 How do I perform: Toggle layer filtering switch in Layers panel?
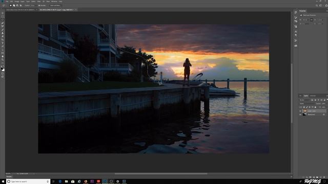pyautogui.click(x=327, y=100)
